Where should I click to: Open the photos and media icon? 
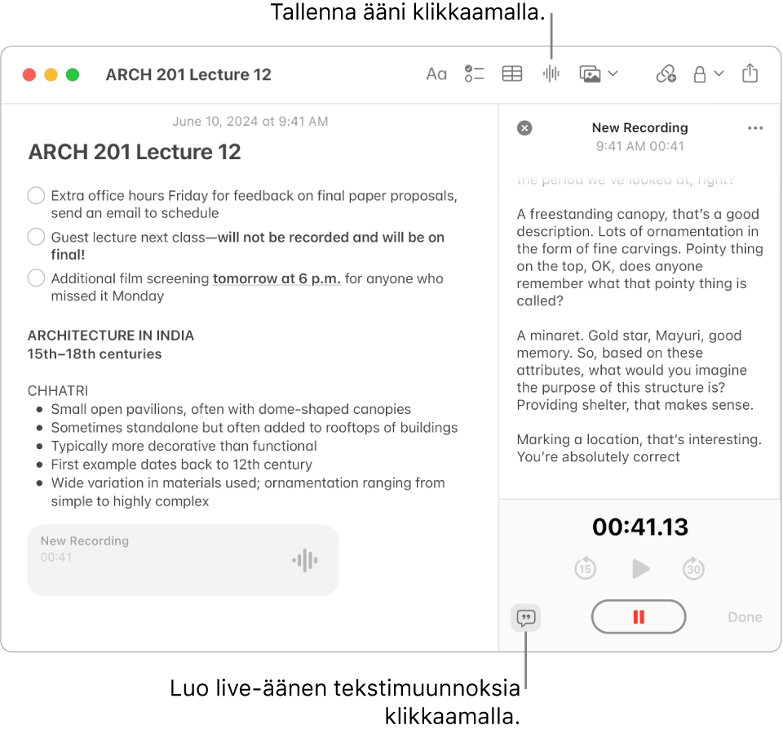pyautogui.click(x=590, y=73)
